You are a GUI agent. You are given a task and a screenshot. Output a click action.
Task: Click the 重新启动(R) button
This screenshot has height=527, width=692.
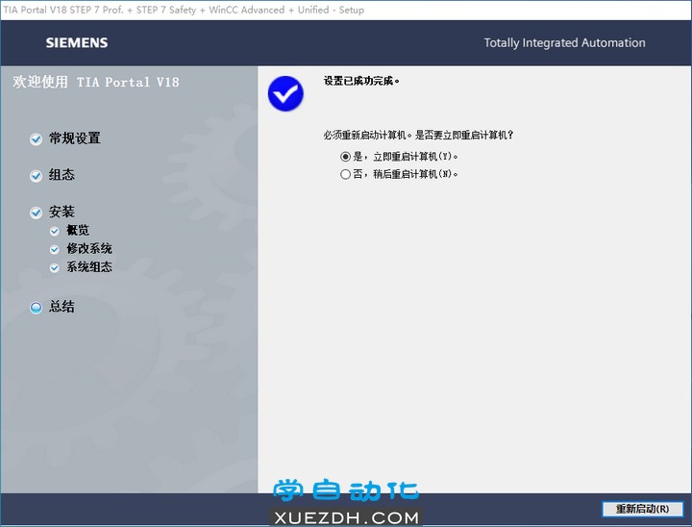click(x=643, y=509)
